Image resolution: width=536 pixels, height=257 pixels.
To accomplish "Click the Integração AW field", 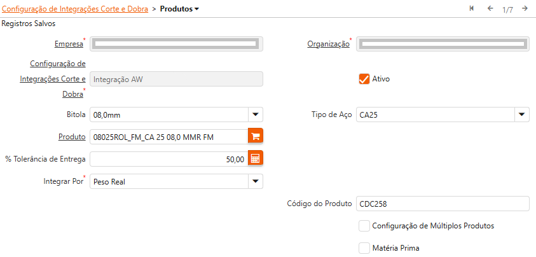I will pyautogui.click(x=176, y=79).
